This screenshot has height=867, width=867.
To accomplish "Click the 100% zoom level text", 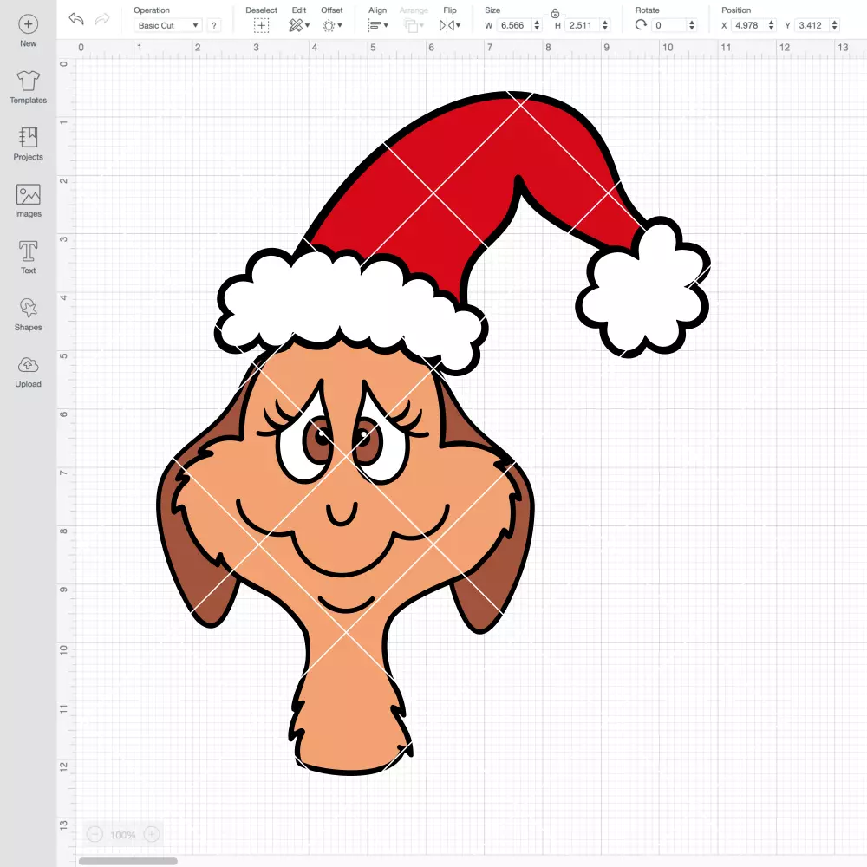I will pos(123,835).
